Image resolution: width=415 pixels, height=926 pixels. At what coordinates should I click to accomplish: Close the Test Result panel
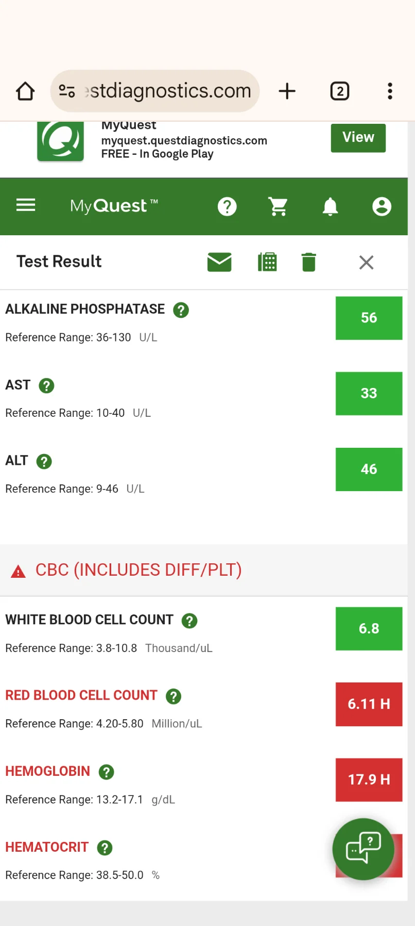367,263
